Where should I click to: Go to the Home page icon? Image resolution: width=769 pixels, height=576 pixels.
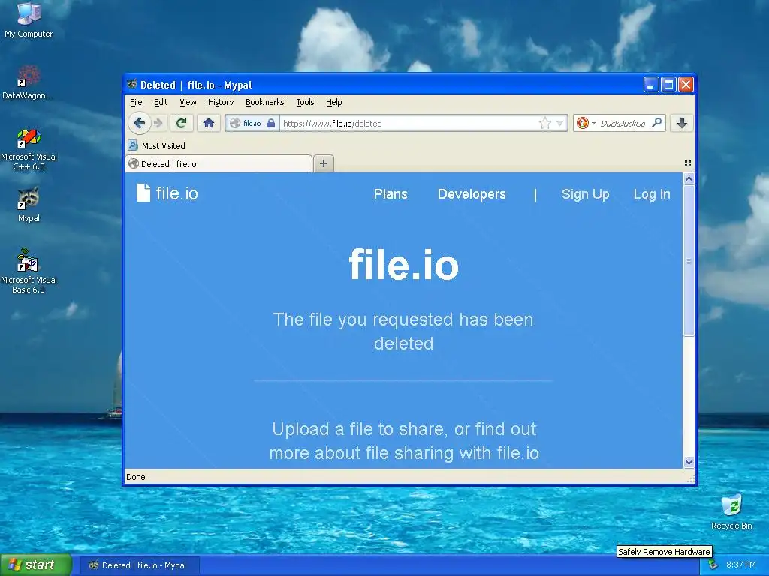pyautogui.click(x=209, y=123)
